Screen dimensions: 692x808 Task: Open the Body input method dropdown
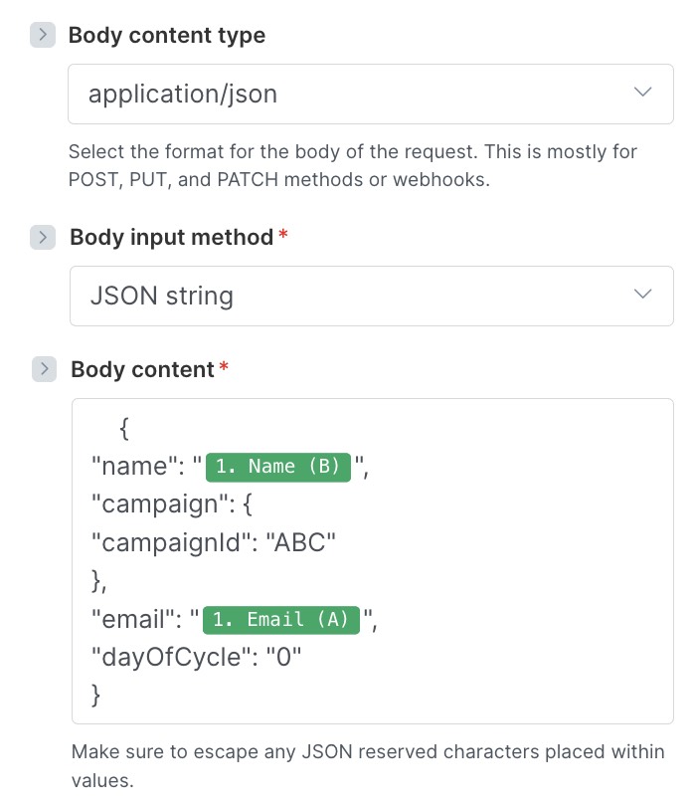(370, 296)
